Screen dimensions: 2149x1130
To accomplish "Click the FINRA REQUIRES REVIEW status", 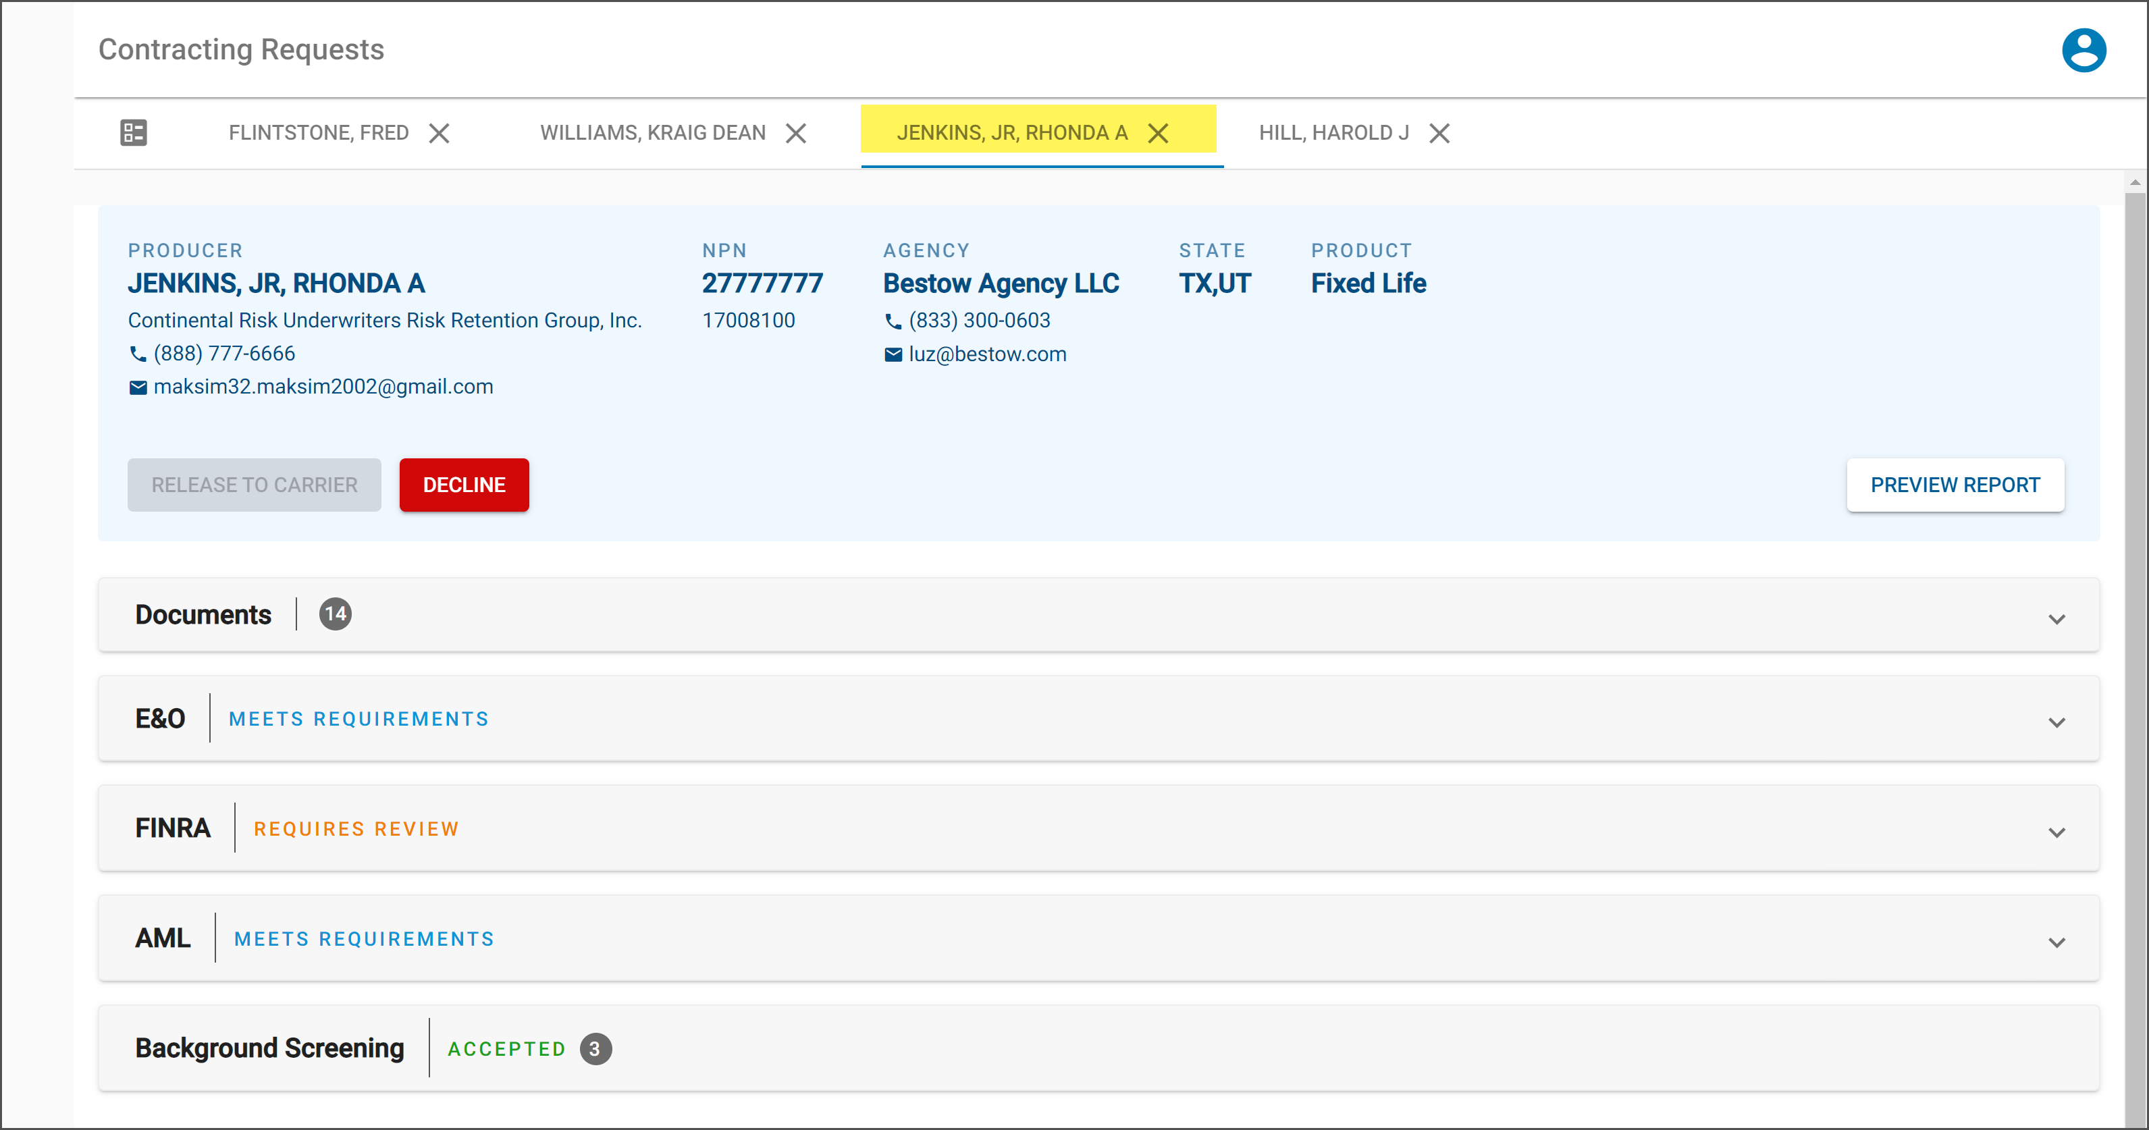I will [356, 829].
